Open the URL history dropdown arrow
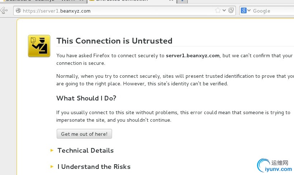The width and height of the screenshot is (294, 175). coord(224,10)
